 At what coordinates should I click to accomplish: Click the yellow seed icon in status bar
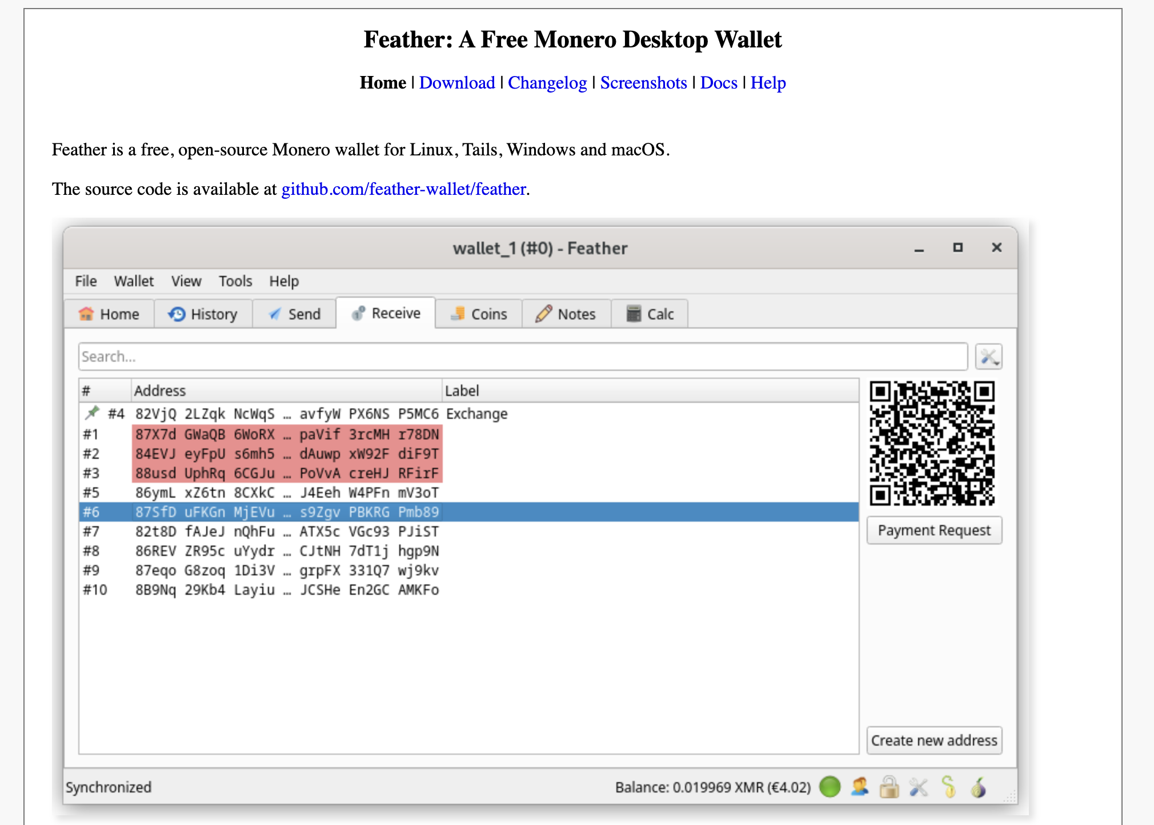coord(948,787)
